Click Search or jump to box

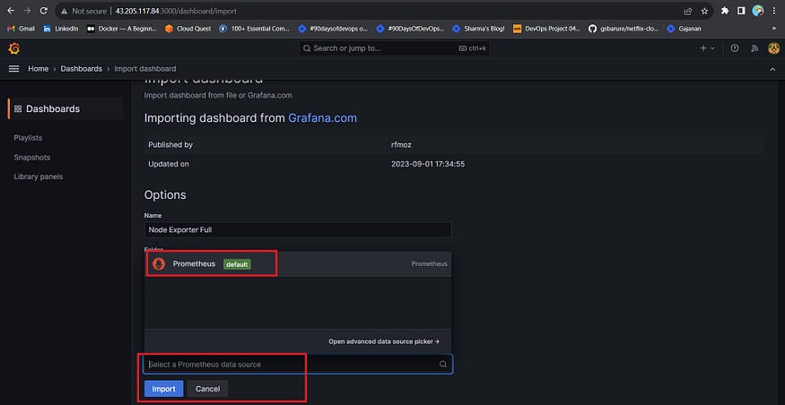pyautogui.click(x=394, y=48)
